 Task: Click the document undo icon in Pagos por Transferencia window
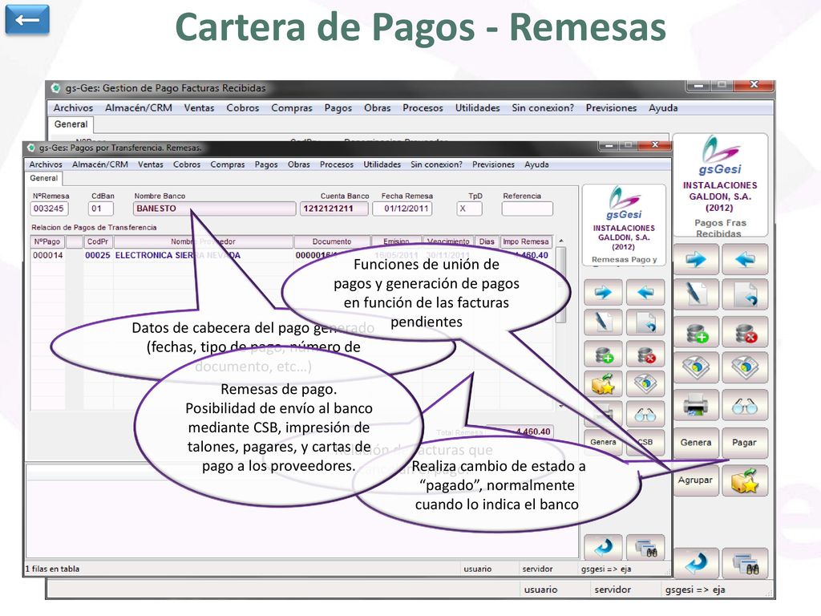(645, 322)
